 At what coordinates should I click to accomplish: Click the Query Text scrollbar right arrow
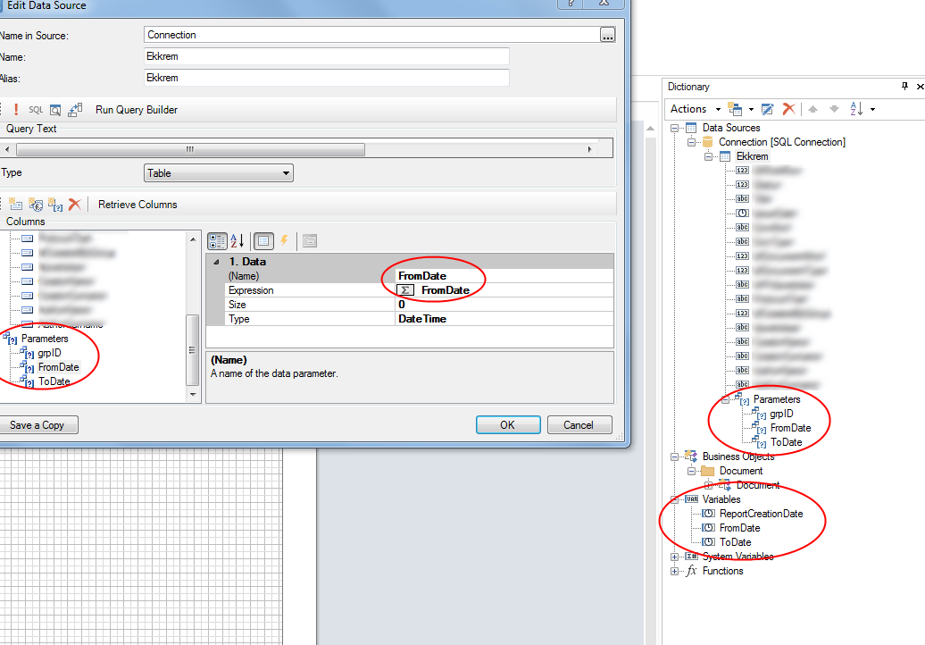click(589, 149)
